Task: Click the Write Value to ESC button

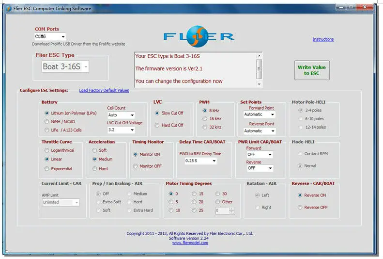Action: 311,70
